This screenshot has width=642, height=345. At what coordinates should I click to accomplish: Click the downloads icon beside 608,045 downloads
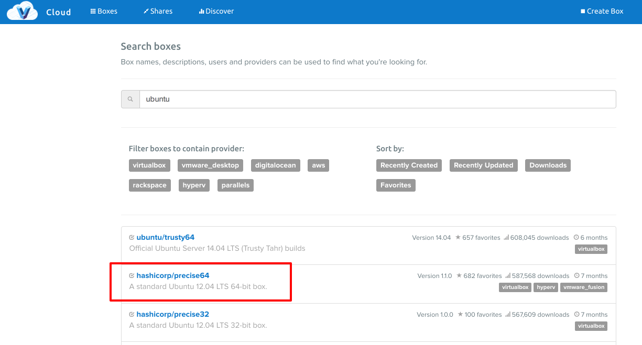[x=506, y=238]
